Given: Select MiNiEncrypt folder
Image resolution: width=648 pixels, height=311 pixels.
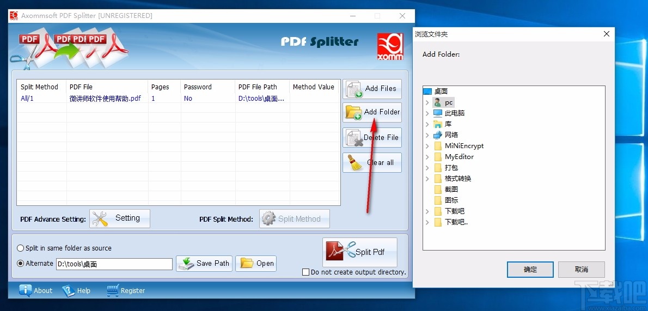Looking at the screenshot, I should 464,145.
